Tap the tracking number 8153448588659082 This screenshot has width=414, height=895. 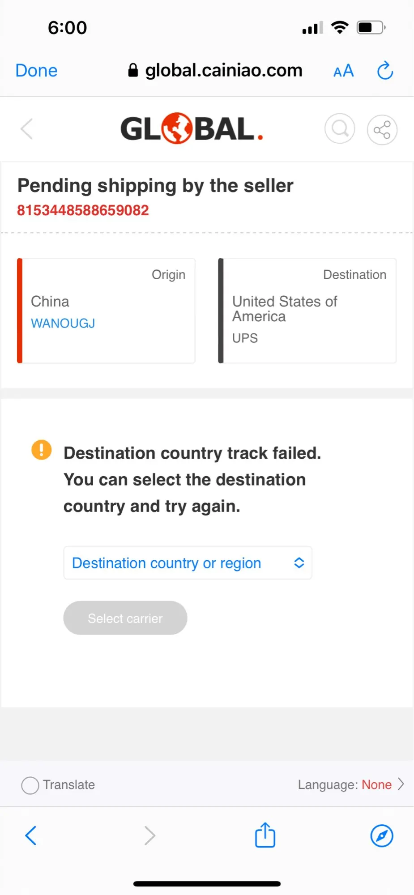(x=83, y=210)
